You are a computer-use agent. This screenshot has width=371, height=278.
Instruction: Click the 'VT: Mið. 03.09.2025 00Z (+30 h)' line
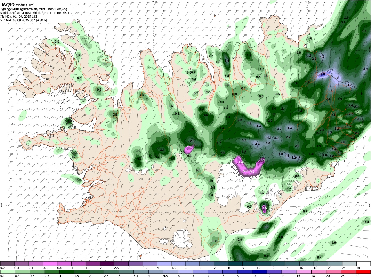tap(23, 20)
